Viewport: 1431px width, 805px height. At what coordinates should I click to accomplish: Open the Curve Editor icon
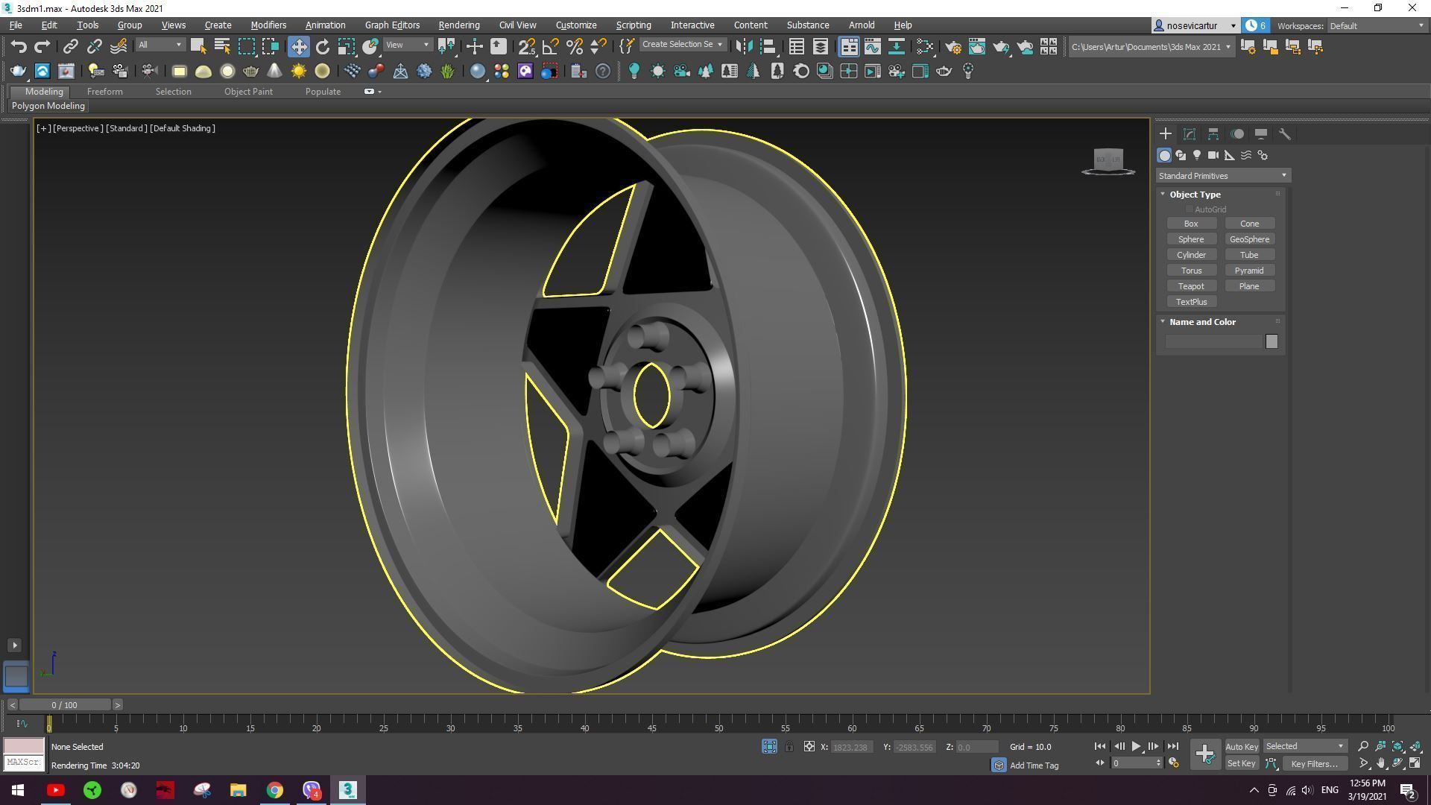pyautogui.click(x=872, y=46)
